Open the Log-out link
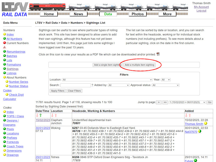This screenshot has height=162, width=216. point(201,11)
